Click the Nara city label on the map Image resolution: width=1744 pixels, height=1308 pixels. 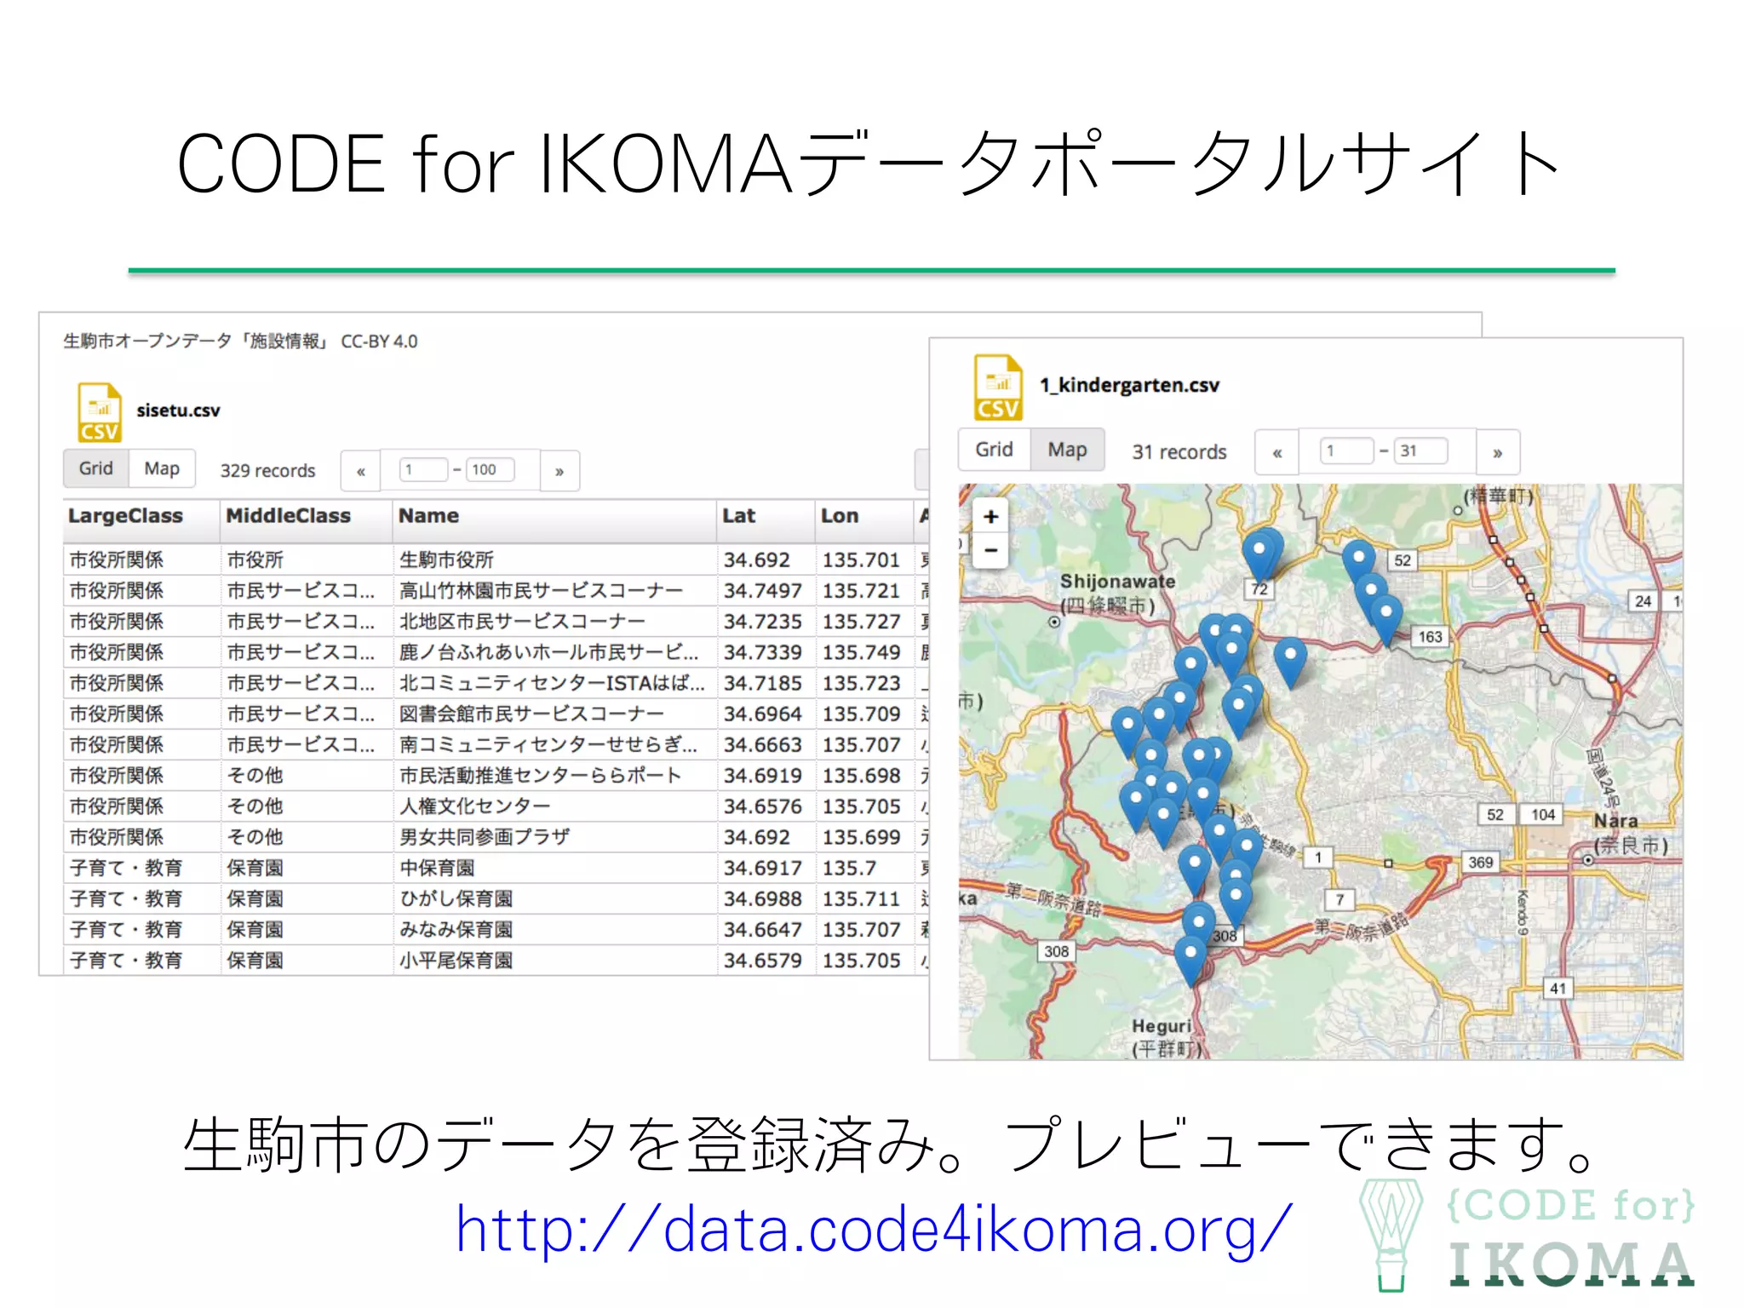coord(1629,833)
